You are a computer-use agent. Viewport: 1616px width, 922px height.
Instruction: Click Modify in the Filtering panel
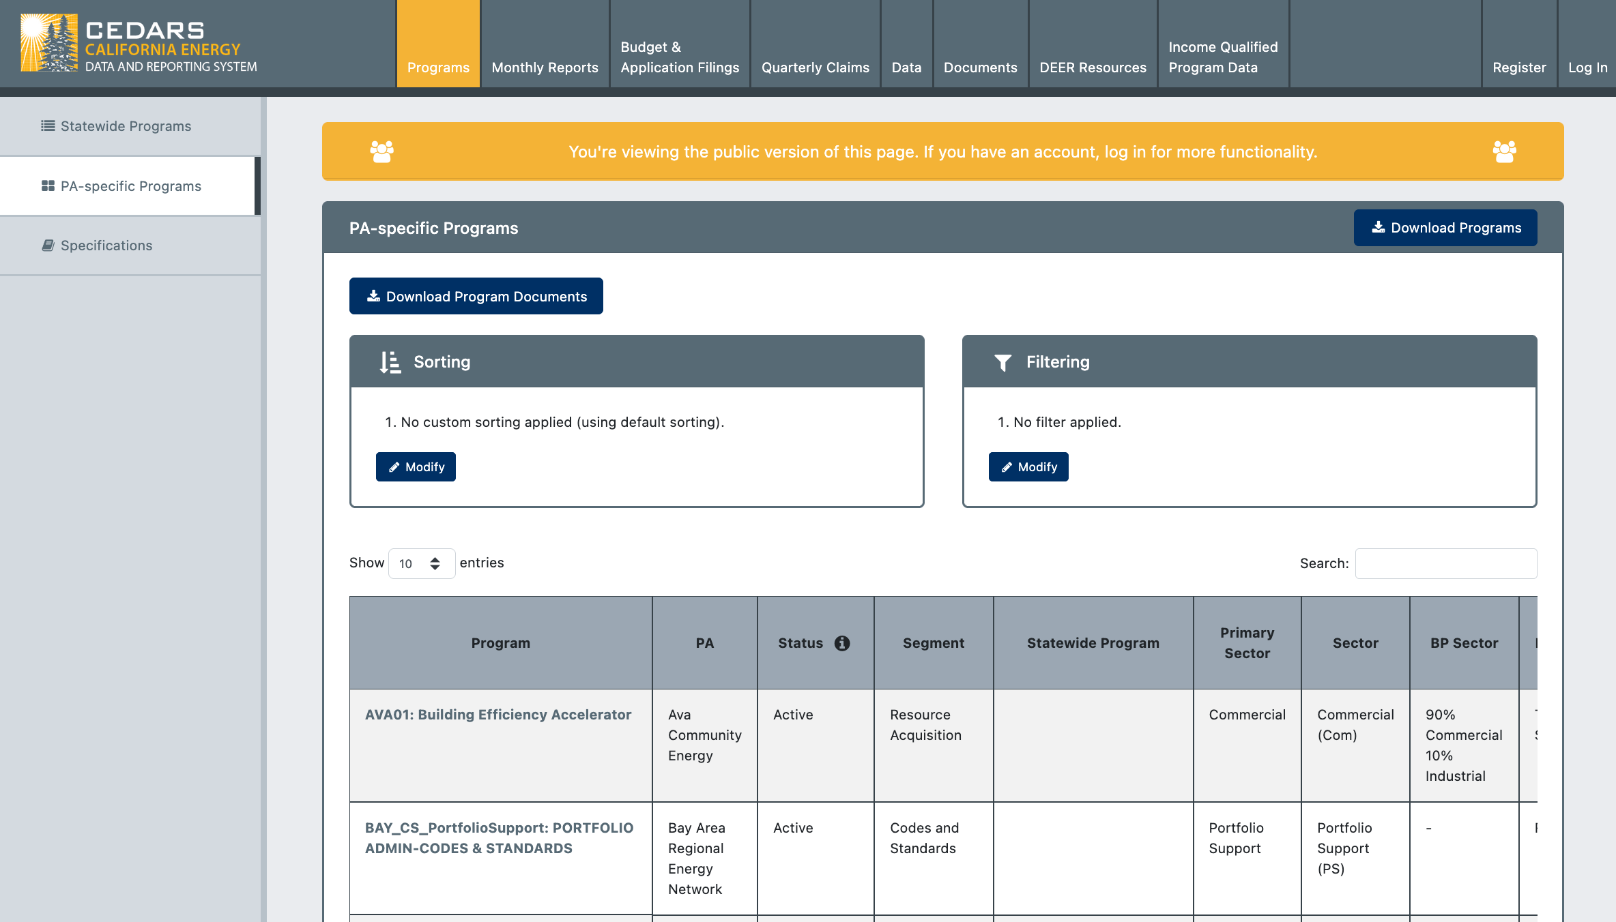coord(1028,467)
